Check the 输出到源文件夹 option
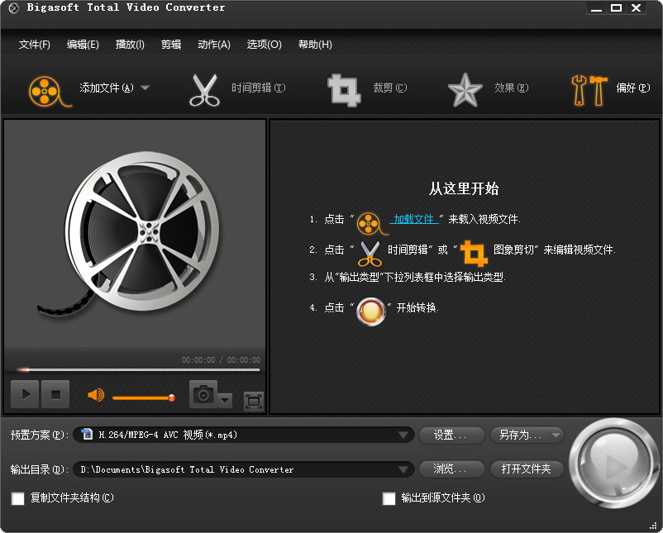The image size is (663, 533). click(x=389, y=499)
